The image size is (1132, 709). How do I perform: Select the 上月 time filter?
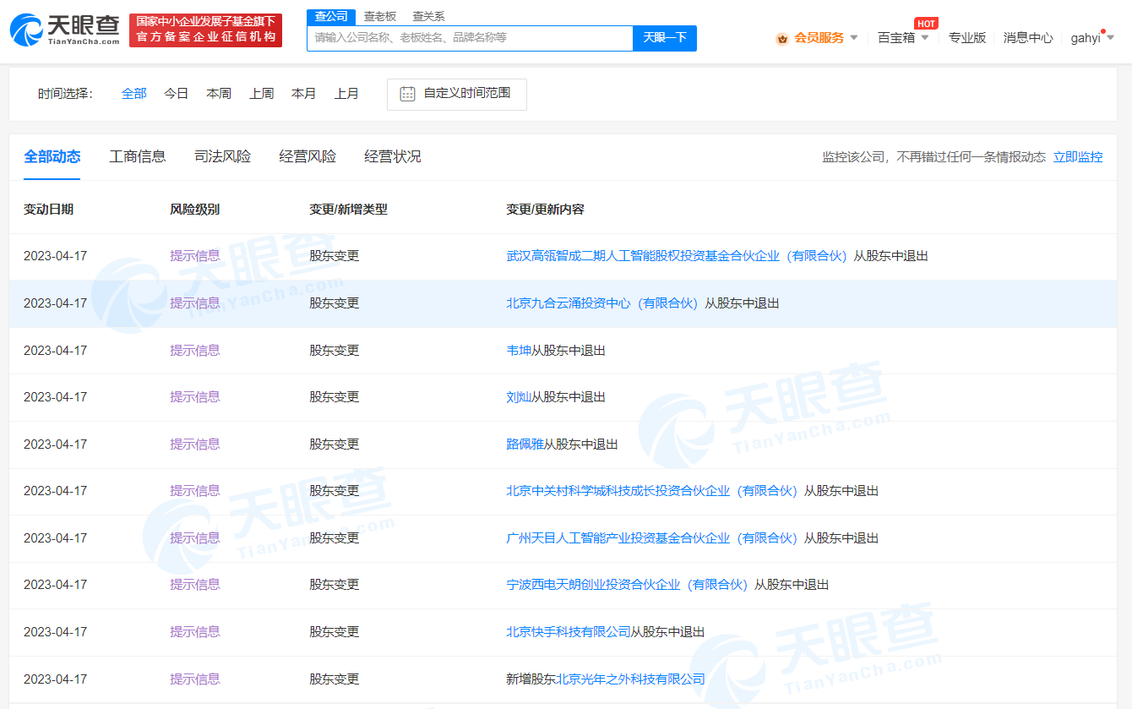(346, 94)
